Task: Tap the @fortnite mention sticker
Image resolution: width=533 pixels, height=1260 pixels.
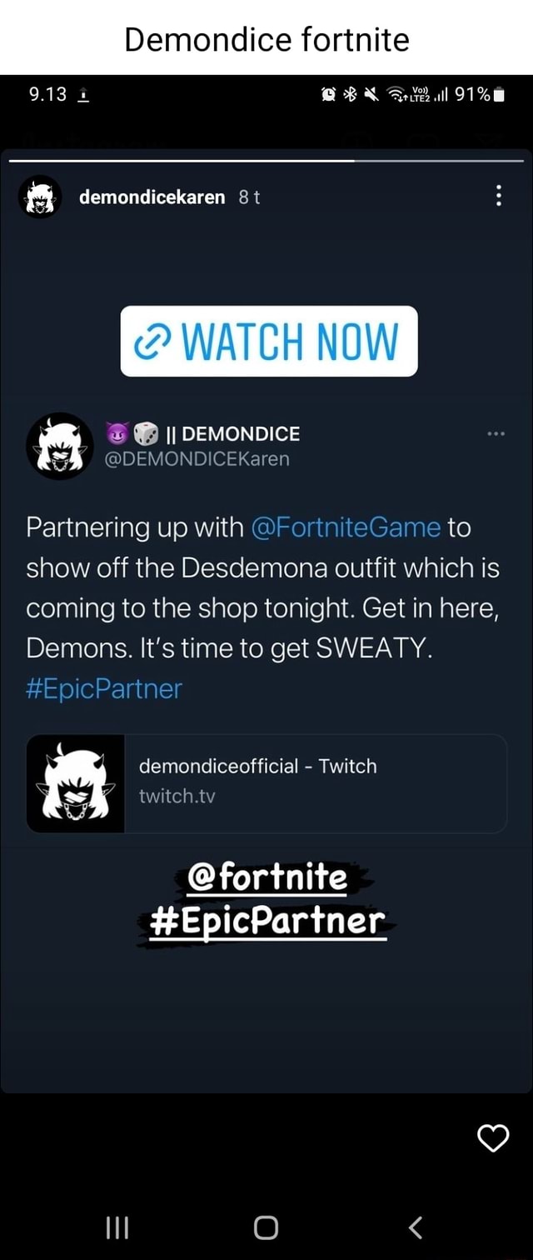Action: point(267,877)
